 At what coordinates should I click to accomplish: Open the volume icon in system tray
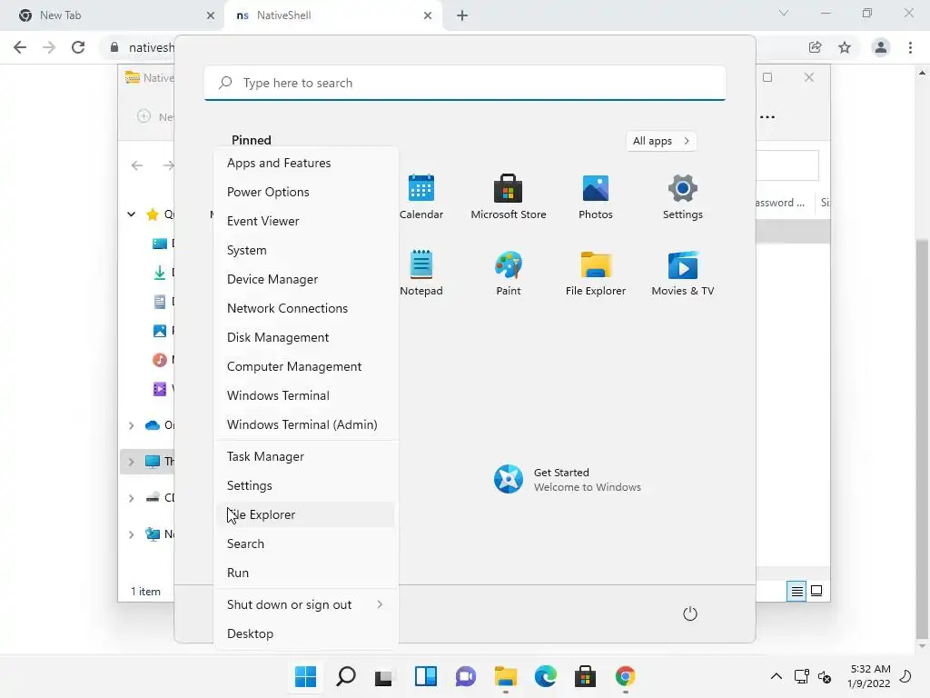[825, 676]
